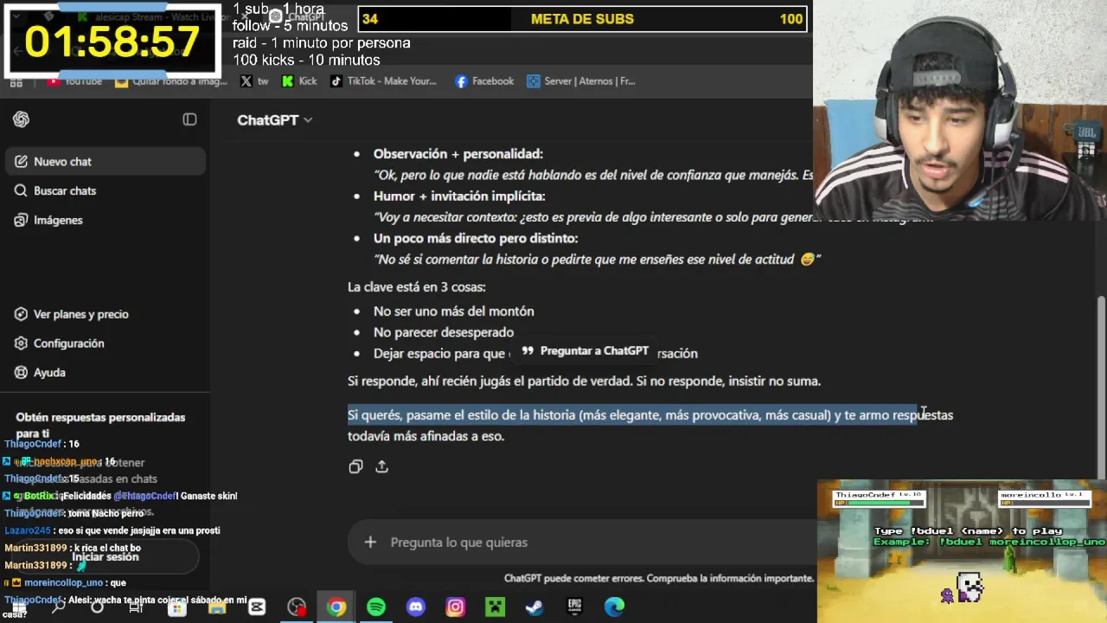This screenshot has width=1107, height=623.
Task: Open Ayuda help
Action: 105,373
